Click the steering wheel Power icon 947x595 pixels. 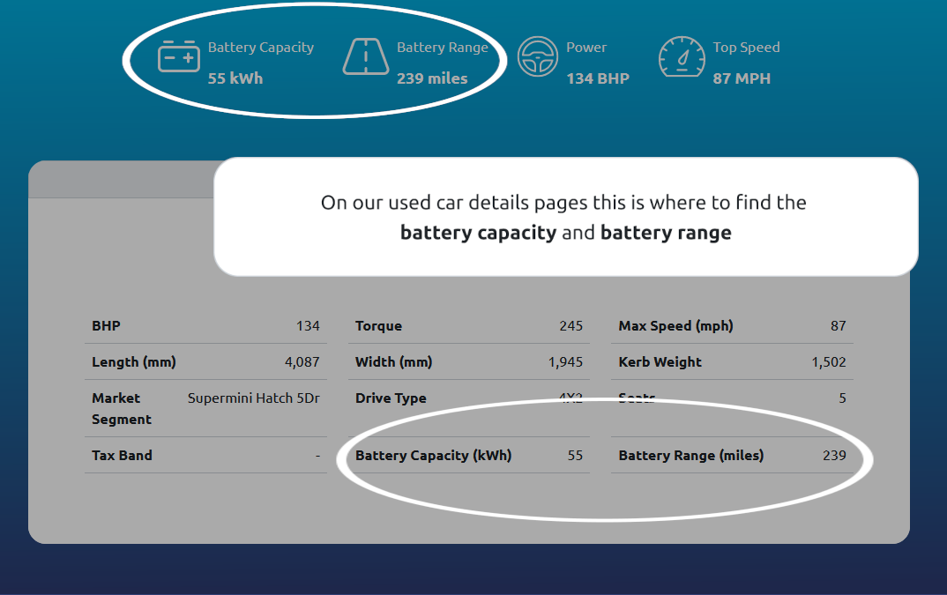[537, 56]
